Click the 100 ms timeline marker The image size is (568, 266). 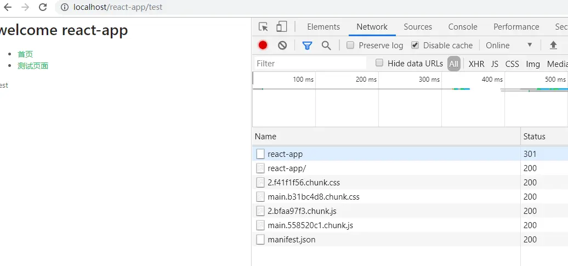[x=303, y=80]
